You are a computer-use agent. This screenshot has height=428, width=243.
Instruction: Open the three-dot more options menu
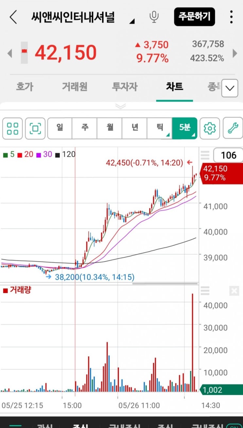[x=231, y=17]
